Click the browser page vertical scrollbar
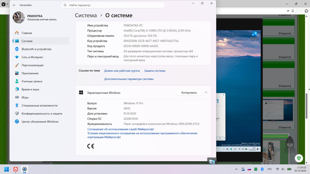The height and width of the screenshot is (174, 310). point(307,105)
